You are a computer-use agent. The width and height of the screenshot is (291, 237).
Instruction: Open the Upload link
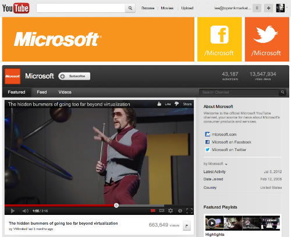tap(187, 8)
